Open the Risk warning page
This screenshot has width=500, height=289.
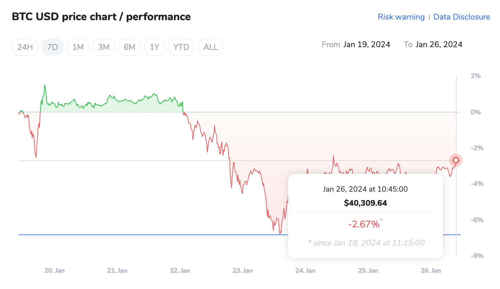click(x=401, y=17)
